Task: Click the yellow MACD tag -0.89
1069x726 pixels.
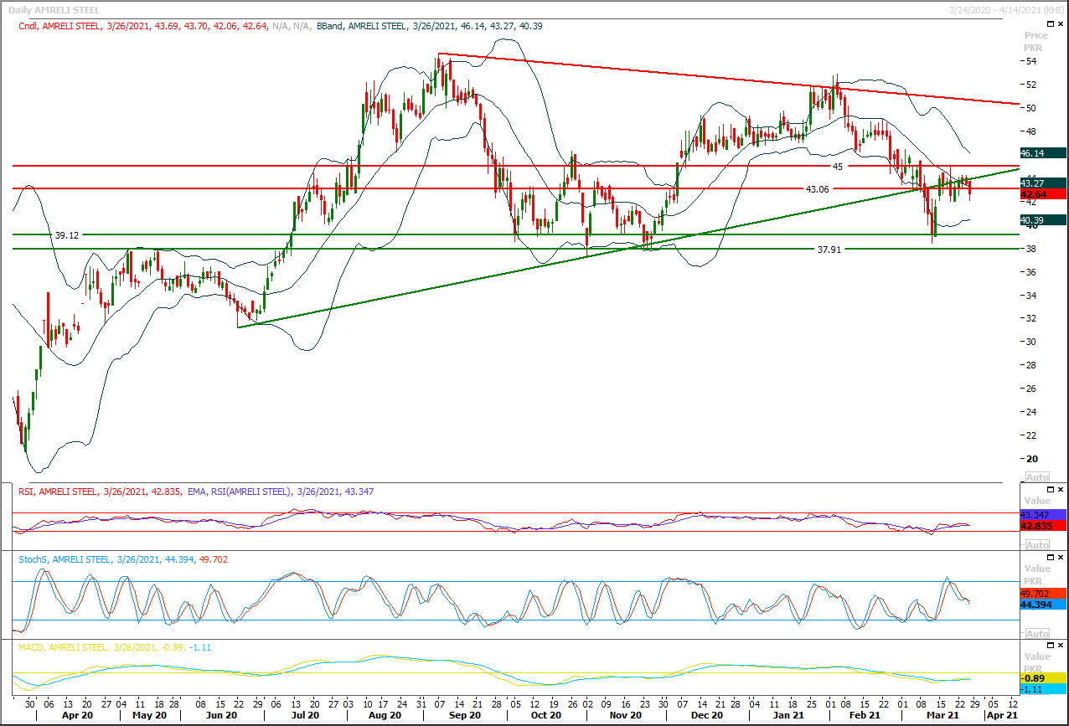Action: pos(1044,678)
